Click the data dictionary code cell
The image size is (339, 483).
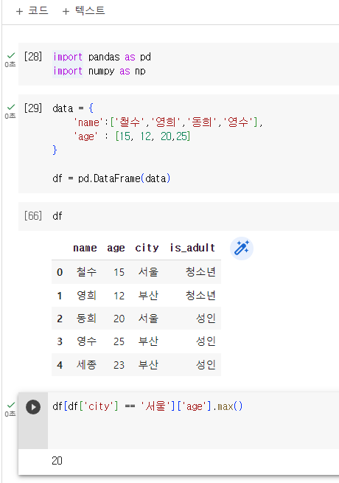(178, 144)
